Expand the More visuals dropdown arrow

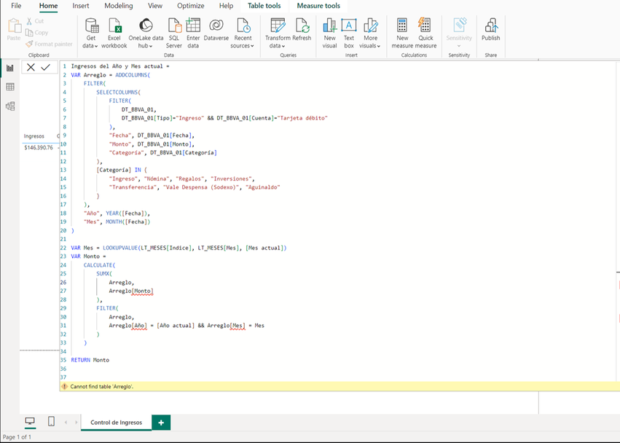[379, 47]
